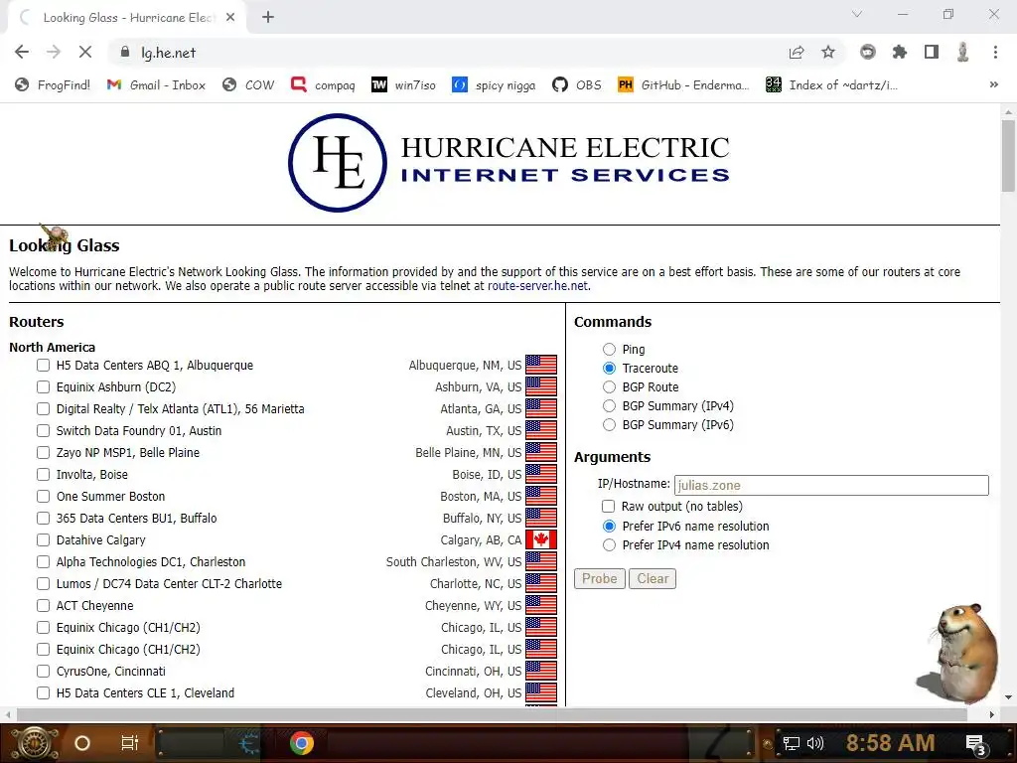
Task: Select BGP Summary (IPv6)
Action: coord(609,425)
